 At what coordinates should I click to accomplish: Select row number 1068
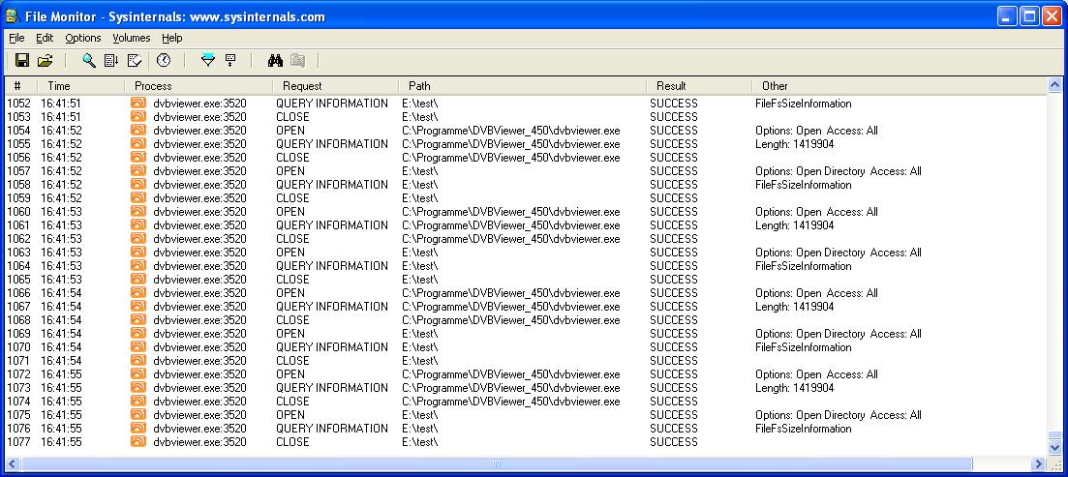(18, 320)
